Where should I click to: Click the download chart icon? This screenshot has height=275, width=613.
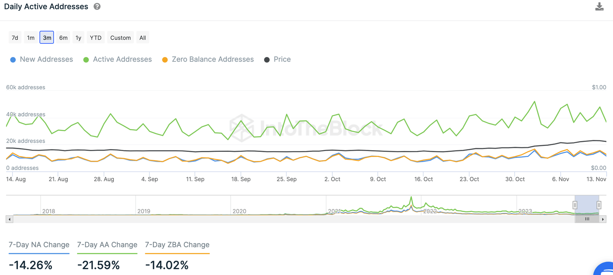599,6
